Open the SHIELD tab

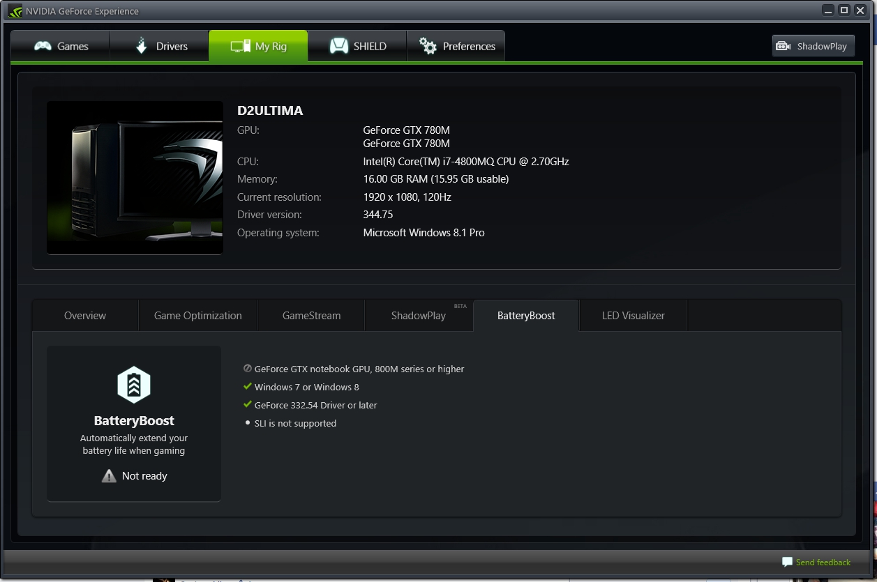(357, 46)
